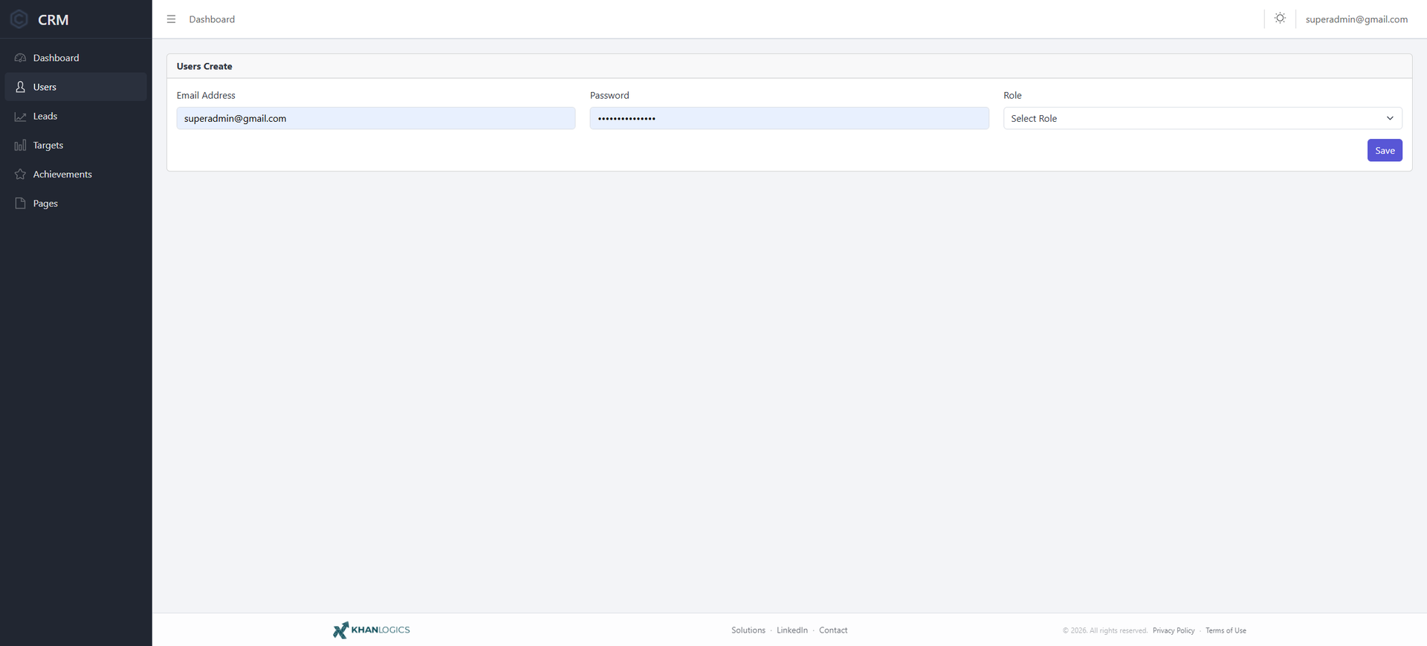Click the Users Create card heading
The width and height of the screenshot is (1427, 646).
[204, 66]
